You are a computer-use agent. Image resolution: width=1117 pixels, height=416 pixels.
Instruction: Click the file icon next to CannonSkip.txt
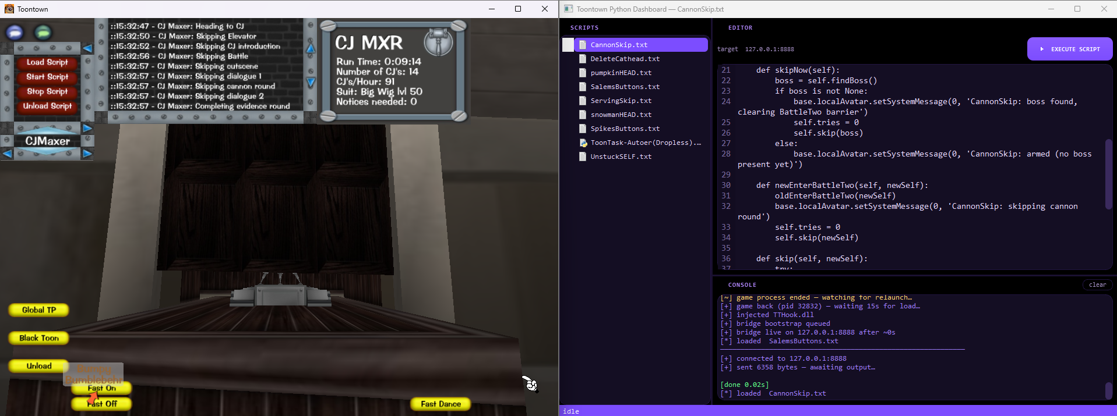click(x=582, y=45)
